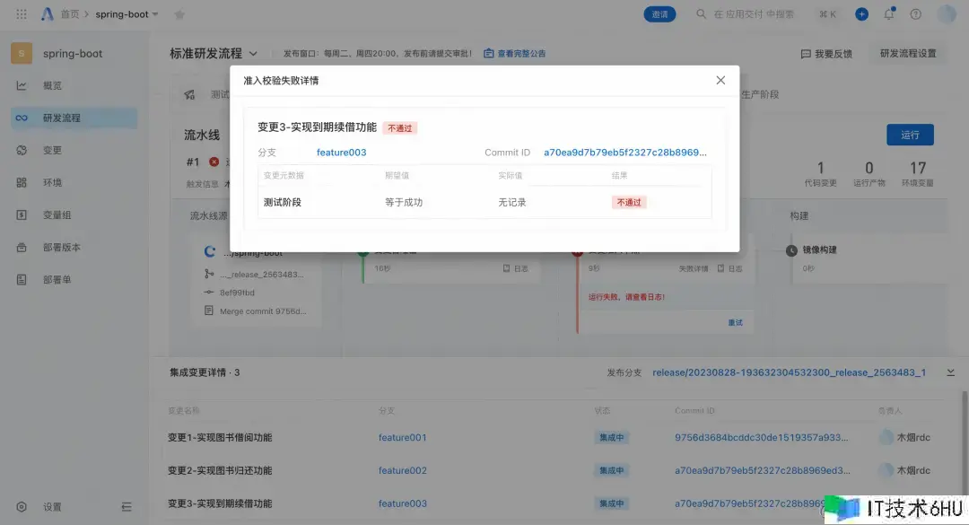Select 部署版本 in the sidebar
The width and height of the screenshot is (969, 525).
click(62, 247)
